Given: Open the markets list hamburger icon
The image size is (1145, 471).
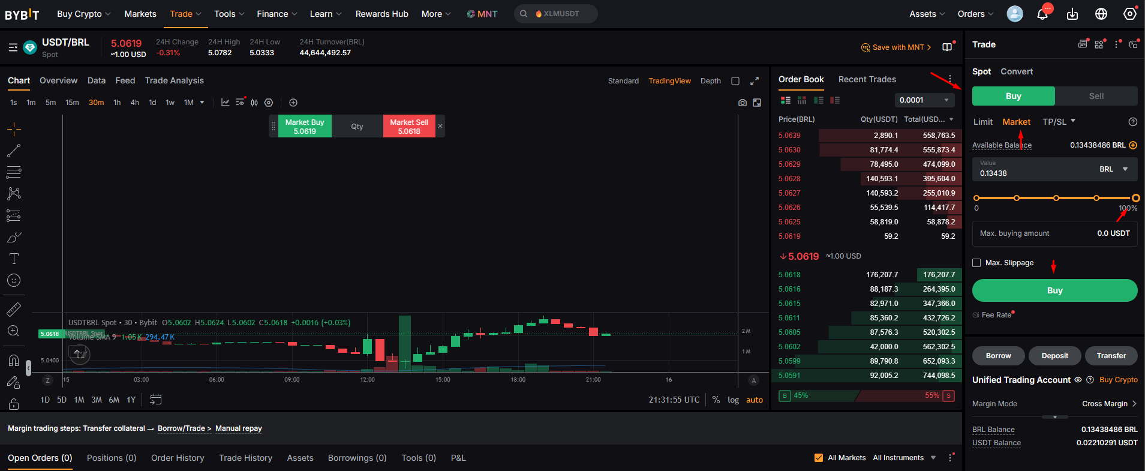Looking at the screenshot, I should [13, 47].
